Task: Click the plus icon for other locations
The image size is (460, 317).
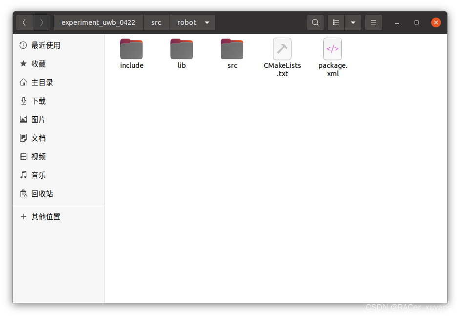Action: click(23, 216)
